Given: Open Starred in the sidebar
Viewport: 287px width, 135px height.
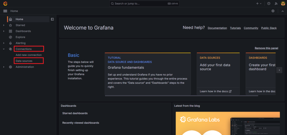Looking at the screenshot, I should click(20, 25).
